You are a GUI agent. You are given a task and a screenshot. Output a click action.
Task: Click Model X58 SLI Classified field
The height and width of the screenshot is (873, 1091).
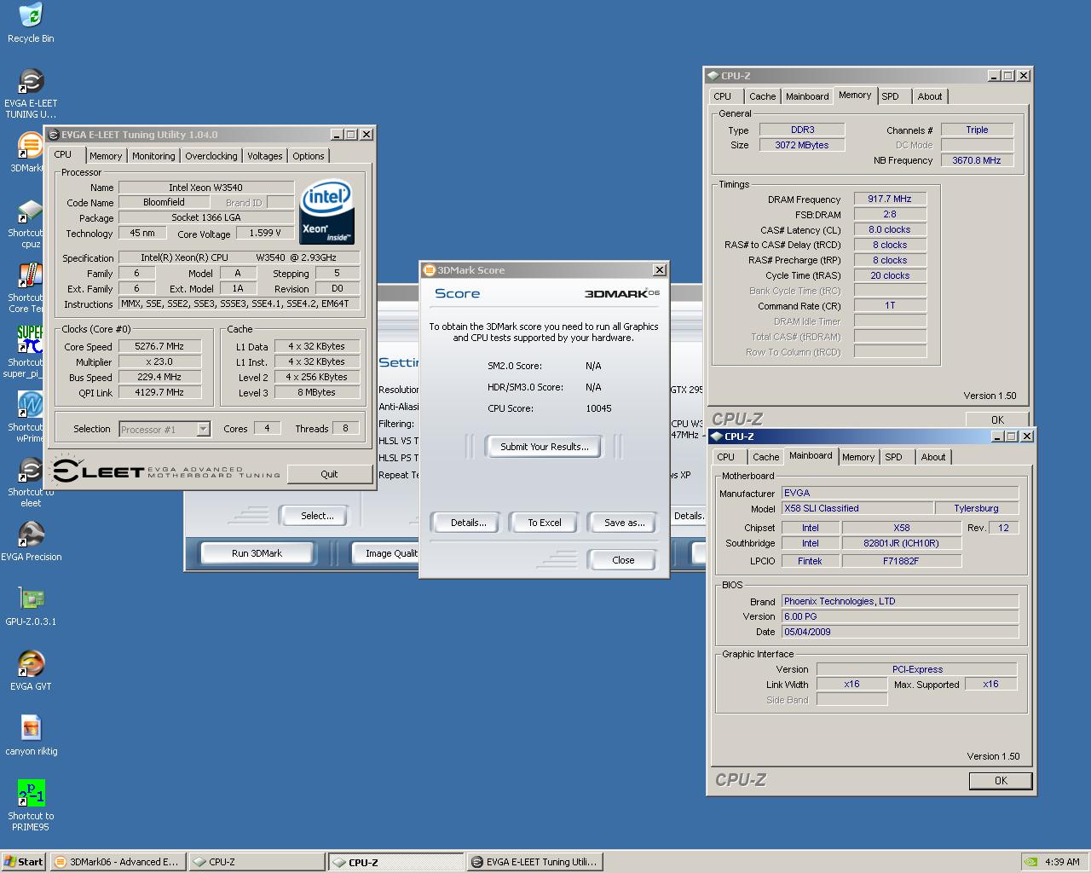point(857,508)
